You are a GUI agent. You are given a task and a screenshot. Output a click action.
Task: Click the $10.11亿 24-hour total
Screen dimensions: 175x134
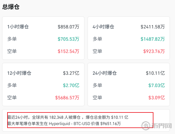coord(155,73)
